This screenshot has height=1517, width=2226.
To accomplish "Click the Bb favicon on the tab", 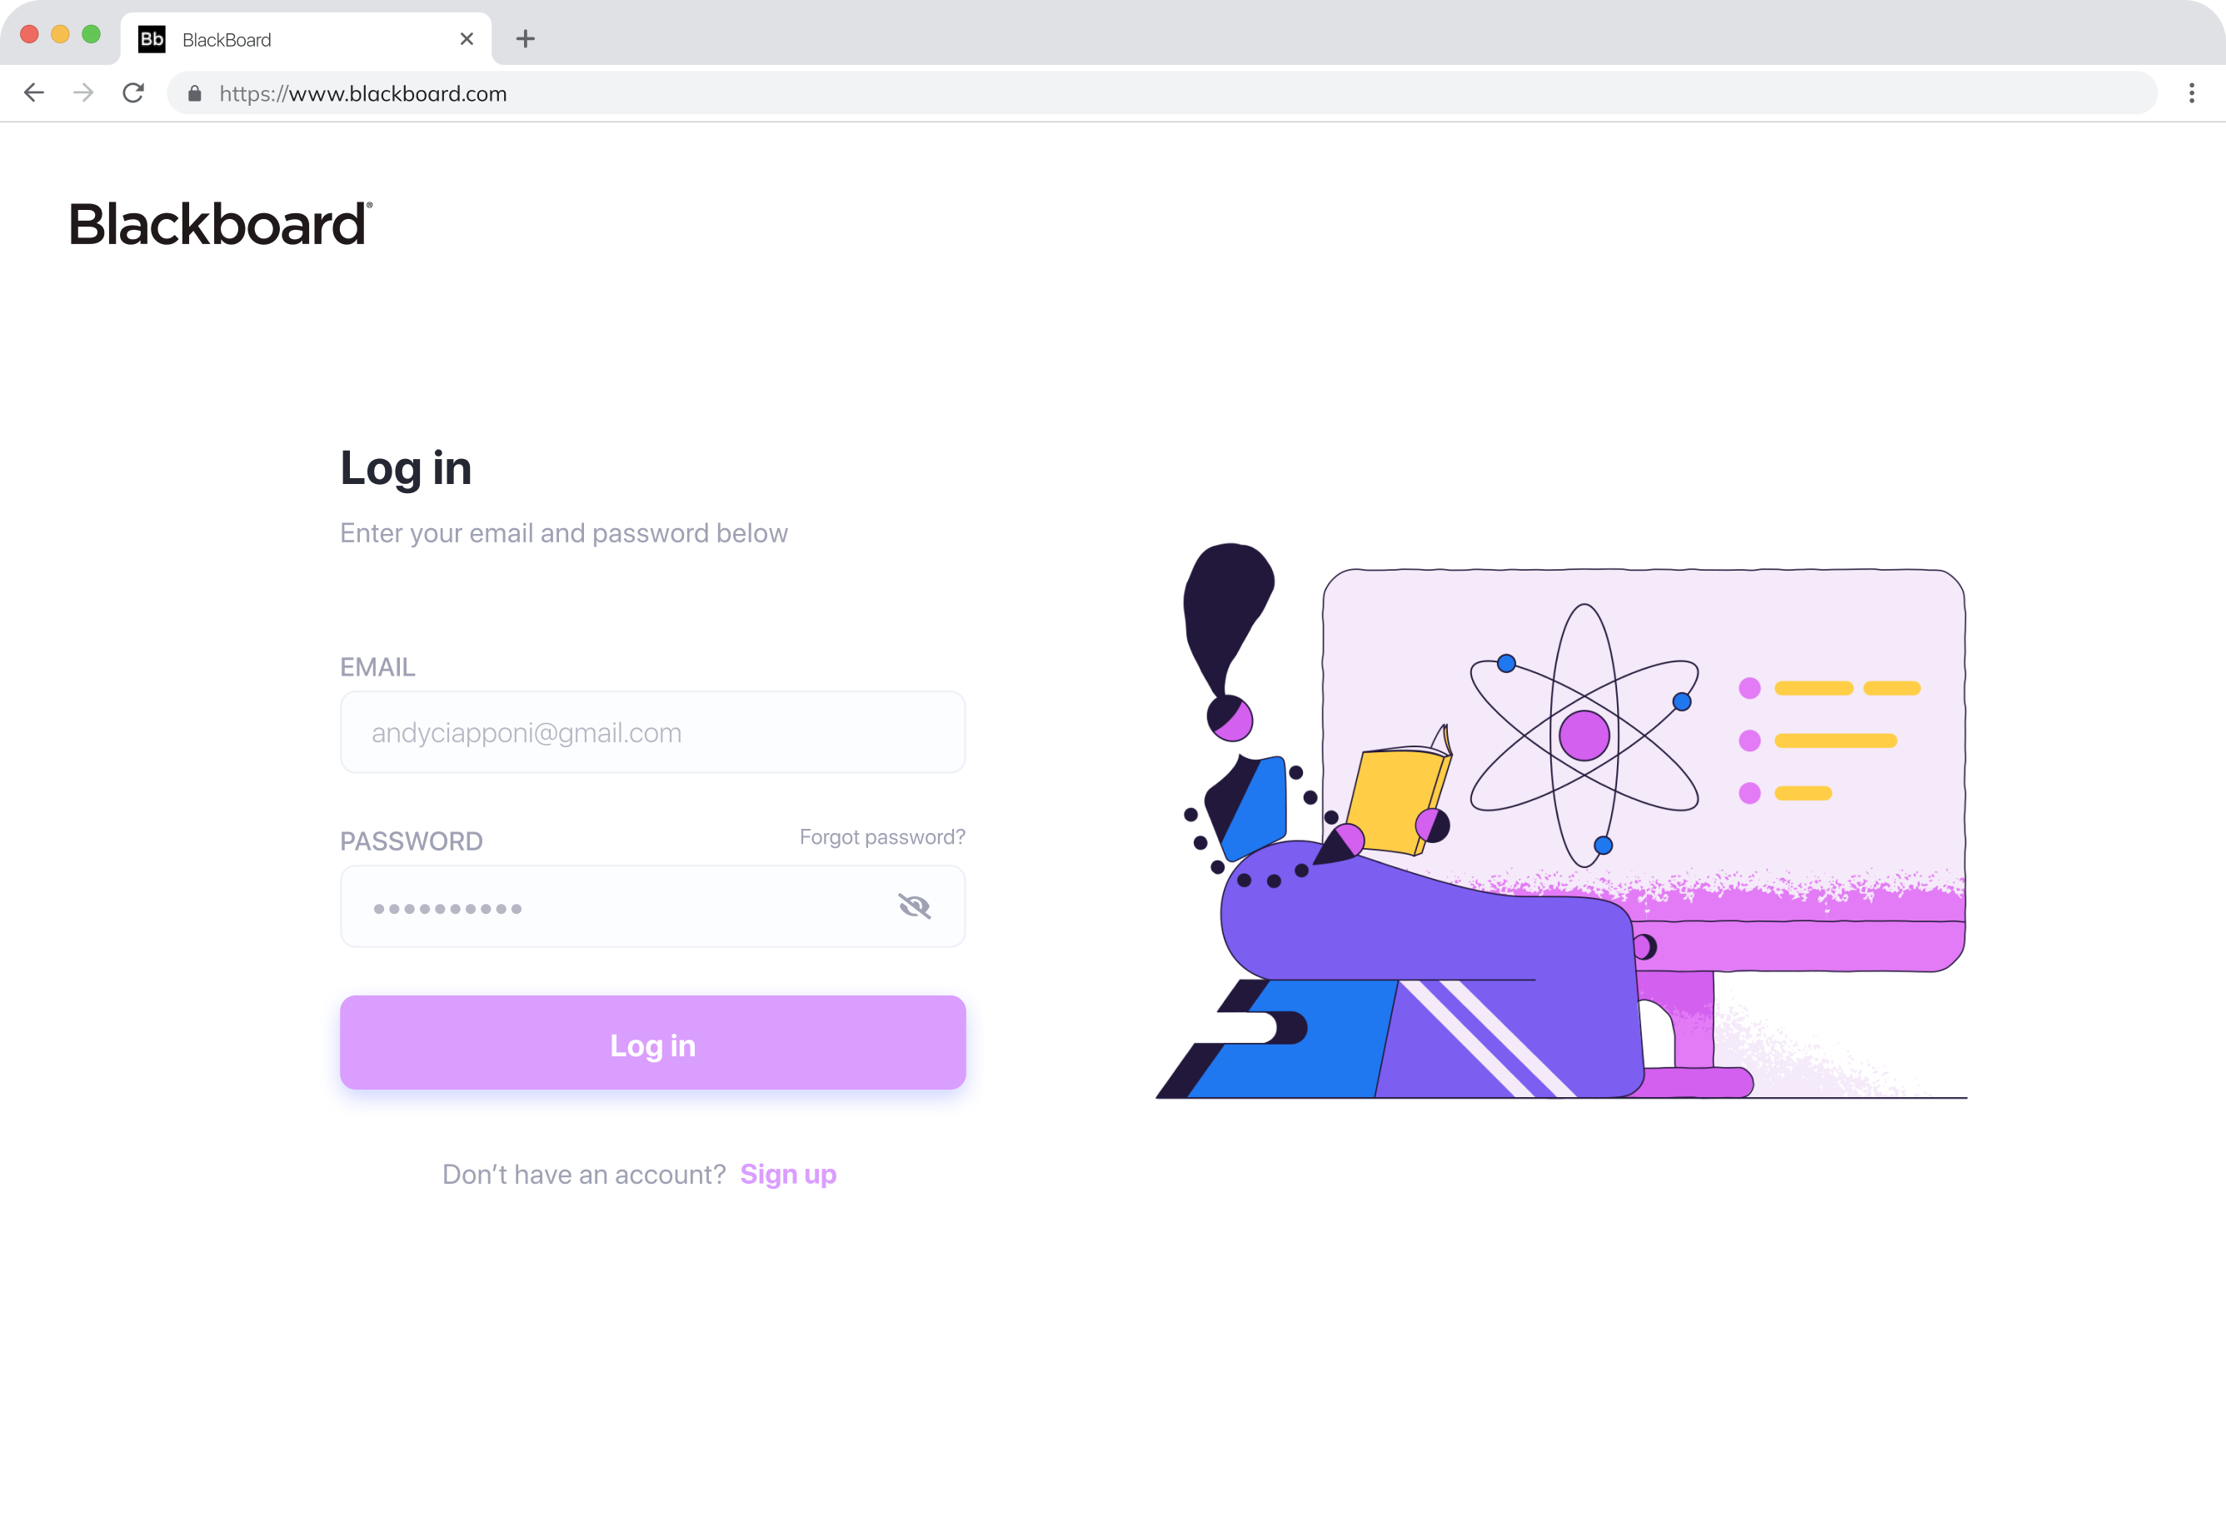I will coord(152,39).
